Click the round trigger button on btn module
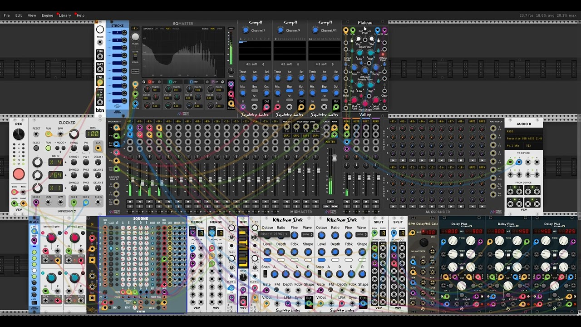This screenshot has width=581, height=327. (100, 30)
